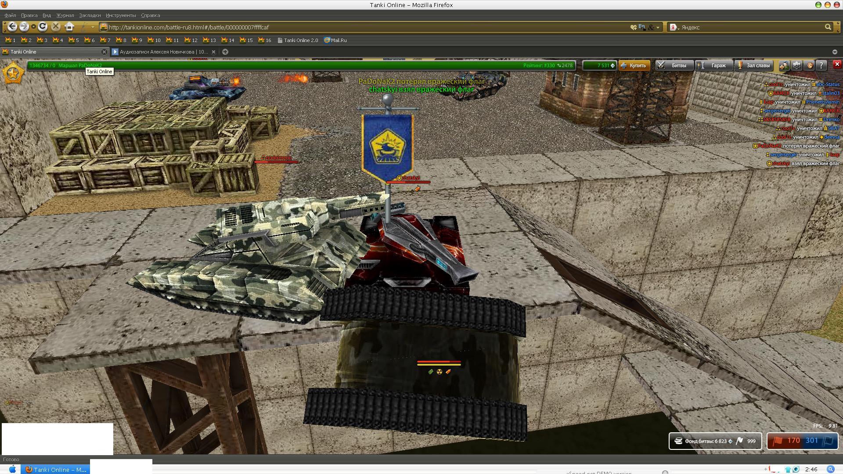This screenshot has width=843, height=474.
Task: Click the Рейтинг: #330 text
Action: point(539,65)
